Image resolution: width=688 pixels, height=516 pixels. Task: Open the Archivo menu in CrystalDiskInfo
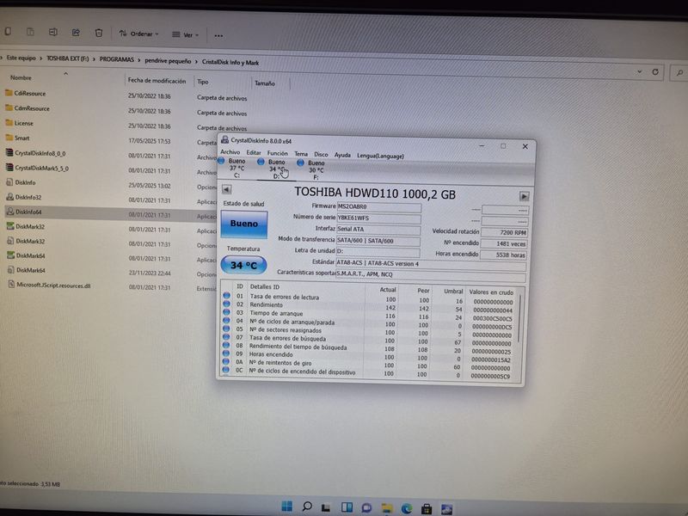click(230, 152)
